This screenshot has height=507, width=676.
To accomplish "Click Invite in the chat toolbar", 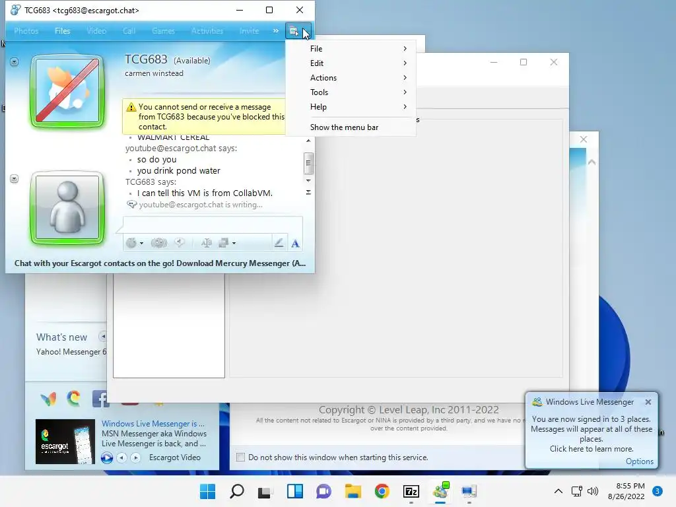I will click(x=249, y=31).
